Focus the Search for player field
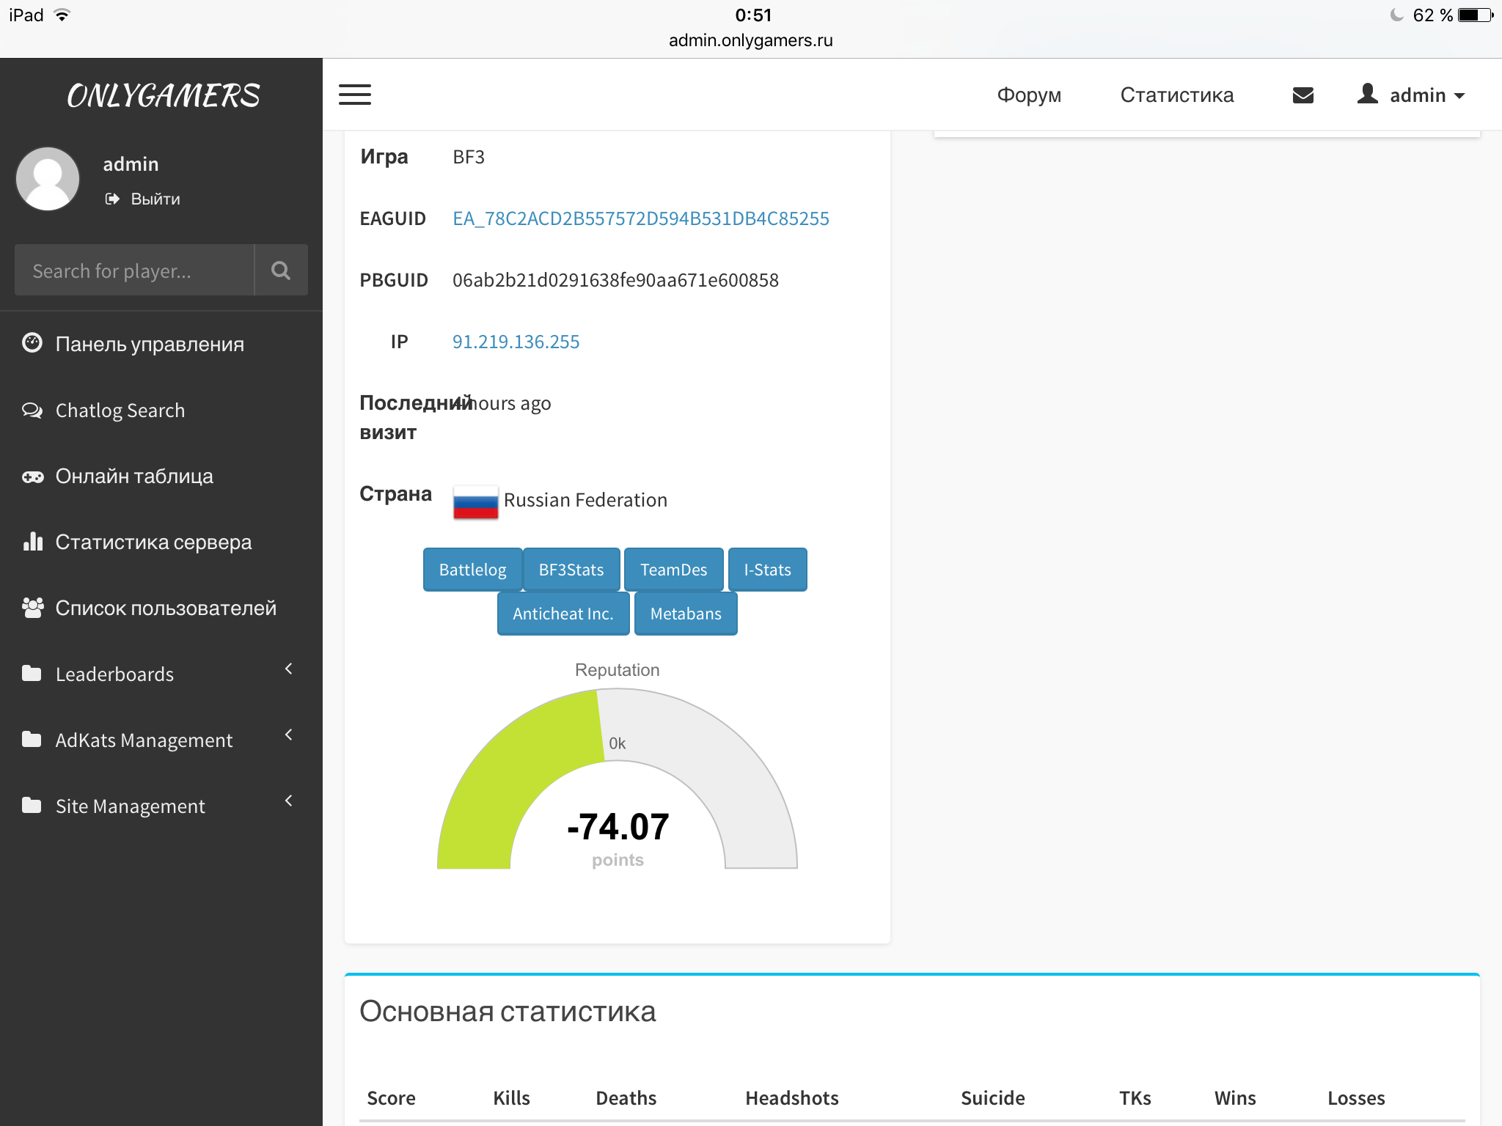Screen dimensions: 1502x1126 point(135,271)
